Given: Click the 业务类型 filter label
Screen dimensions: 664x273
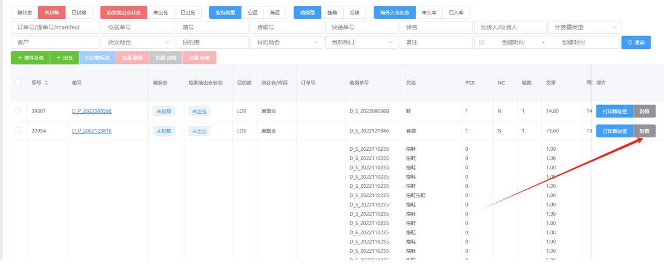Looking at the screenshot, I should (225, 12).
